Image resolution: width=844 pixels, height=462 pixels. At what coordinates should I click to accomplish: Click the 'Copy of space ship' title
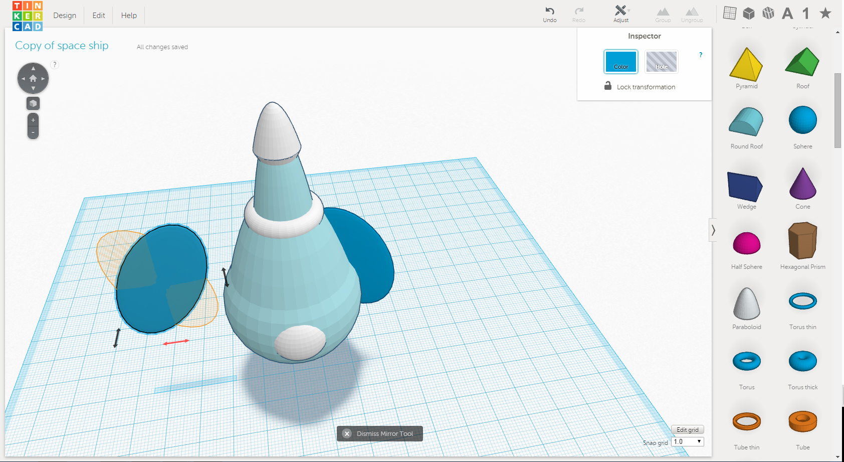point(62,46)
